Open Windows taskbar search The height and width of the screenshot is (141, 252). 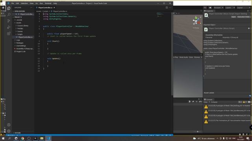click(9, 138)
